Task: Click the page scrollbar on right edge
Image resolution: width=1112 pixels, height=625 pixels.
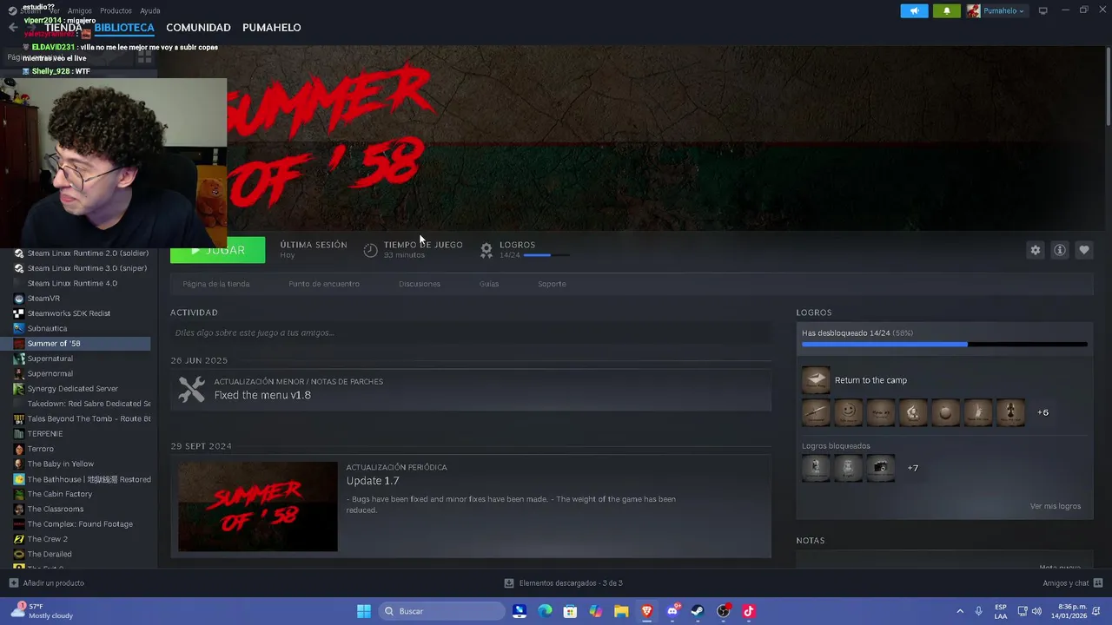Action: pos(1108,87)
